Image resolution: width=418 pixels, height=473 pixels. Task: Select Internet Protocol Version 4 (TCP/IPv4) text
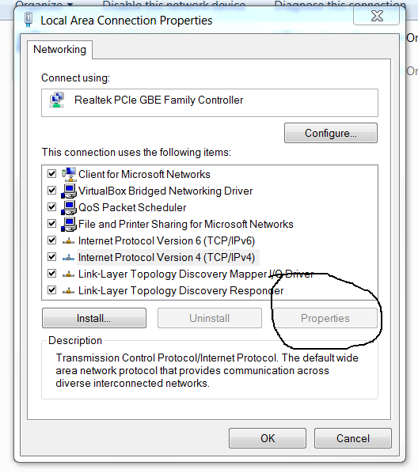(x=167, y=258)
